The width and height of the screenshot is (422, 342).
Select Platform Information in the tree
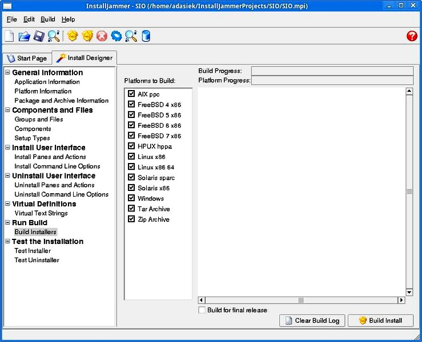tap(43, 91)
